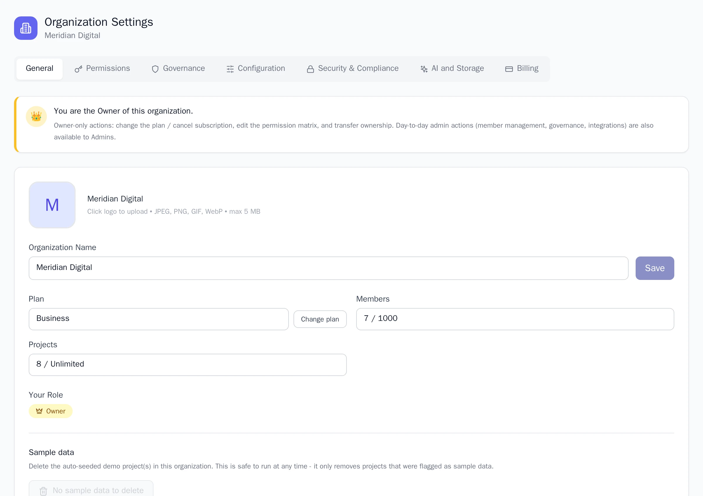Click the sample data description paragraph

point(261,466)
